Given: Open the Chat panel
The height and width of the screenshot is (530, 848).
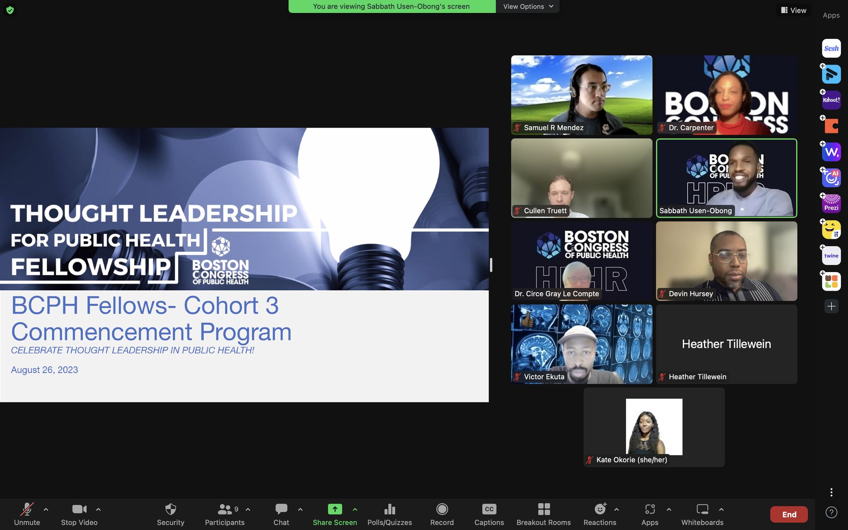Looking at the screenshot, I should coord(281,514).
